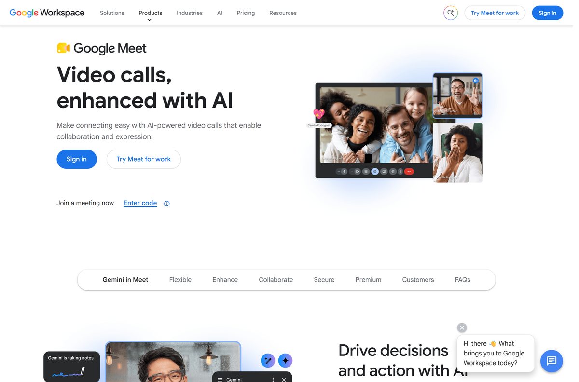The image size is (579, 382).
Task: Click the magic pen icon in blue circle
Action: [268, 360]
